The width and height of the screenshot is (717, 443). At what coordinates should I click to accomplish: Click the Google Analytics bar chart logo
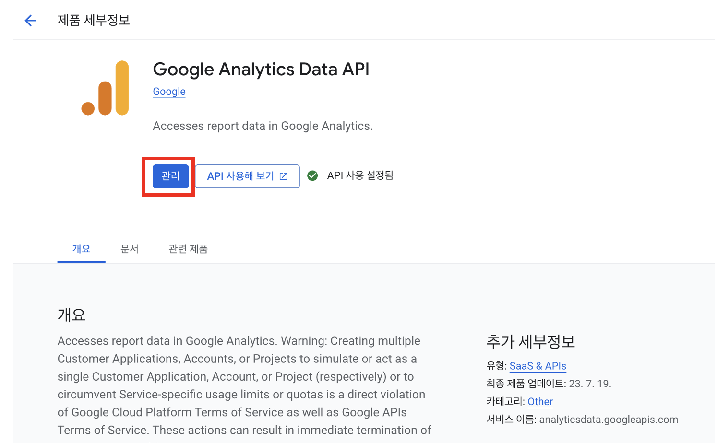pos(105,88)
